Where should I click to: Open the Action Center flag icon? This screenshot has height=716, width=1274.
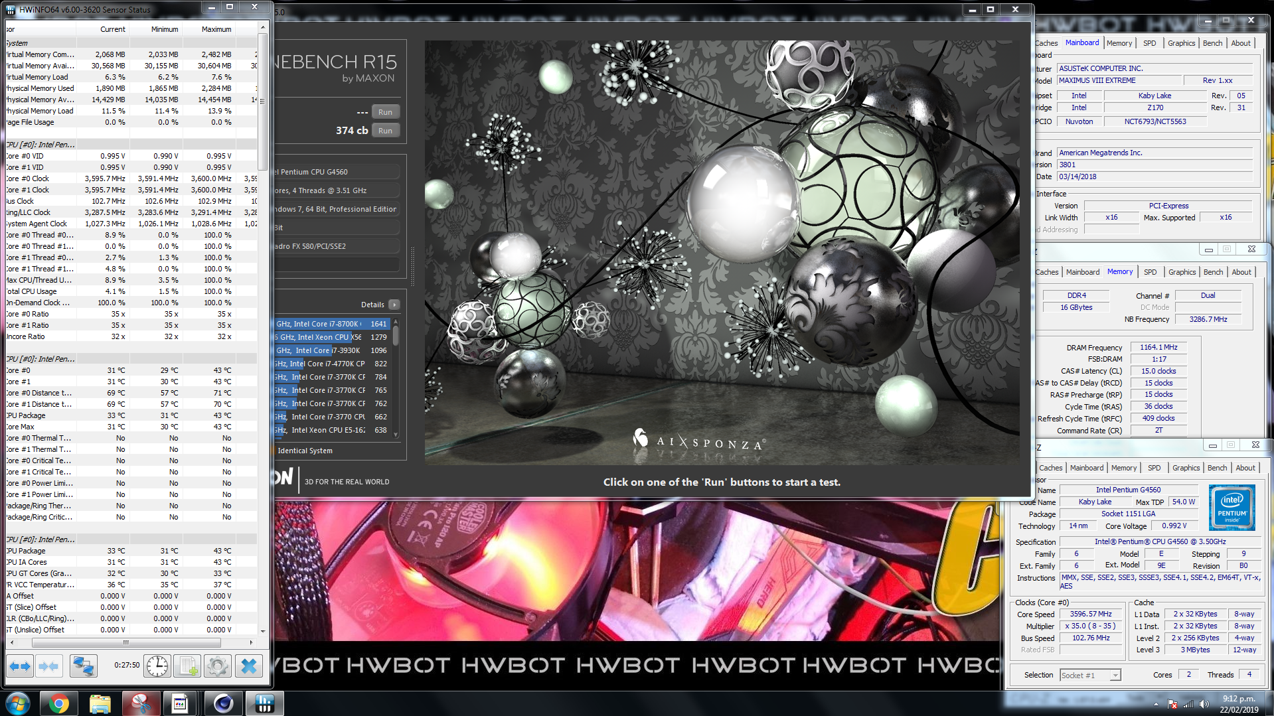[1172, 704]
